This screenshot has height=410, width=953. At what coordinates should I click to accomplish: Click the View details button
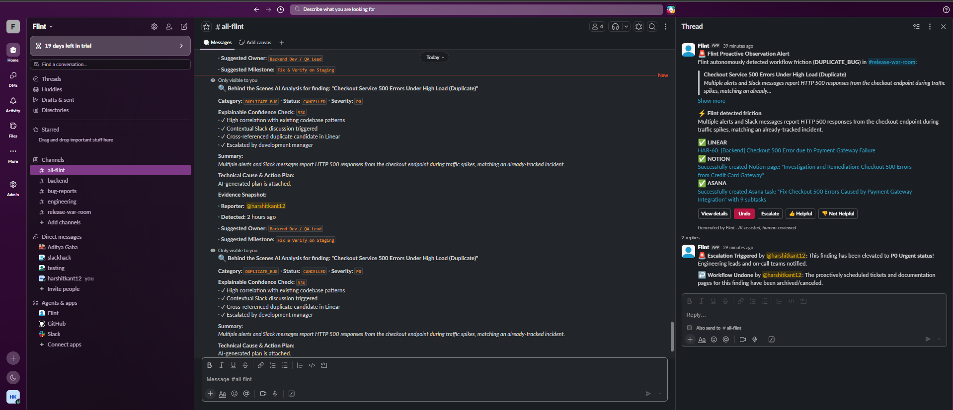[714, 214]
